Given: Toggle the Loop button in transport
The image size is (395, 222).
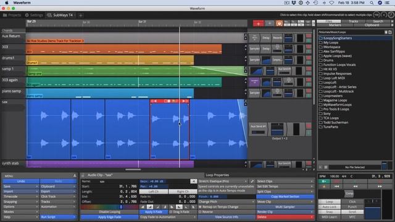Looking at the screenshot, I should pyautogui.click(x=329, y=202).
